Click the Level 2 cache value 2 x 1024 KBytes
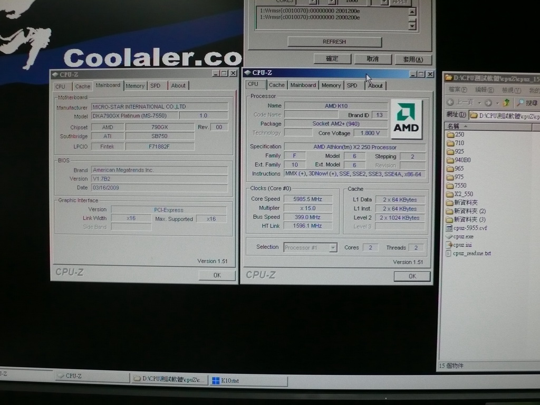540x405 pixels. coord(400,218)
